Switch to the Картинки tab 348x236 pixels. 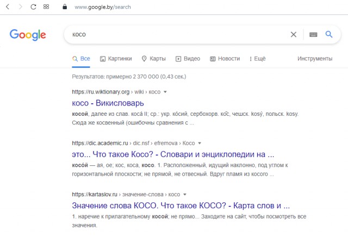(x=116, y=59)
